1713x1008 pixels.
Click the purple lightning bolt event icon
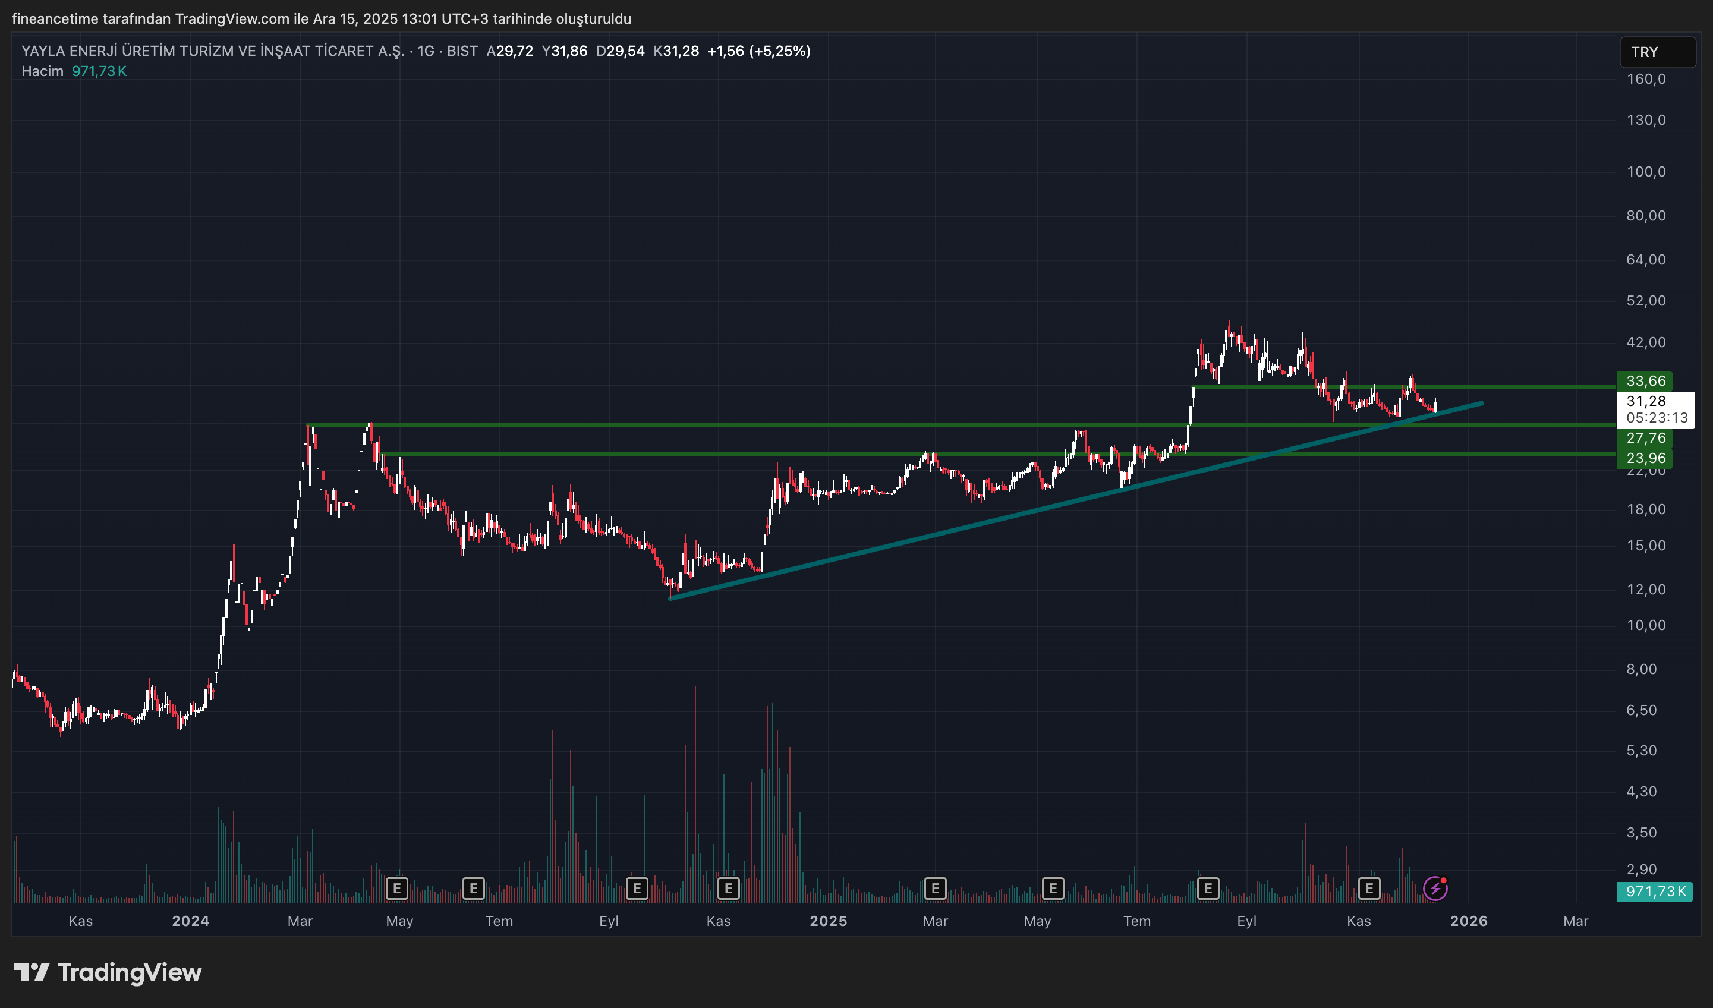click(x=1435, y=889)
